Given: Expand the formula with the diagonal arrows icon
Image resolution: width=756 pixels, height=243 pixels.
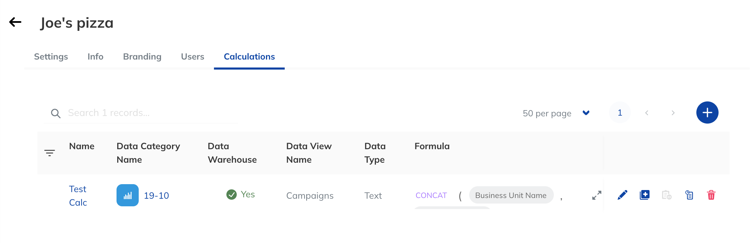Looking at the screenshot, I should (x=596, y=195).
